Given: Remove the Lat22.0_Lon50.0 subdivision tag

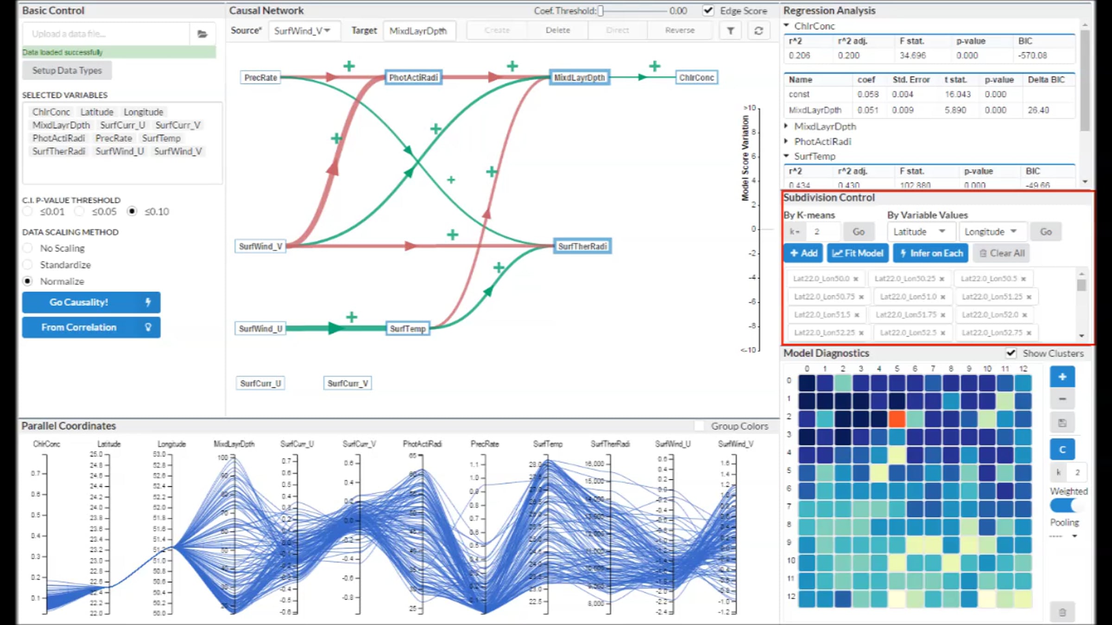Looking at the screenshot, I should tap(856, 279).
